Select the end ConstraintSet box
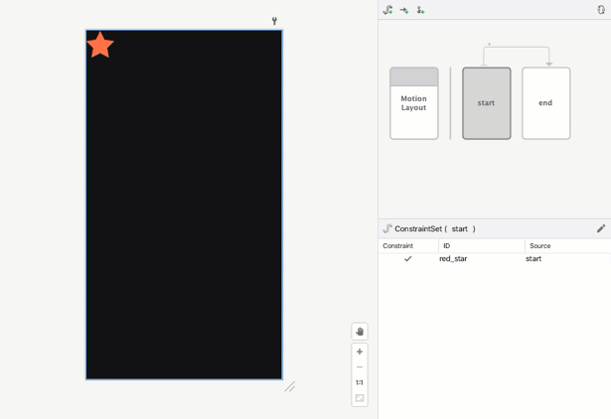Image resolution: width=611 pixels, height=419 pixels. coord(545,103)
